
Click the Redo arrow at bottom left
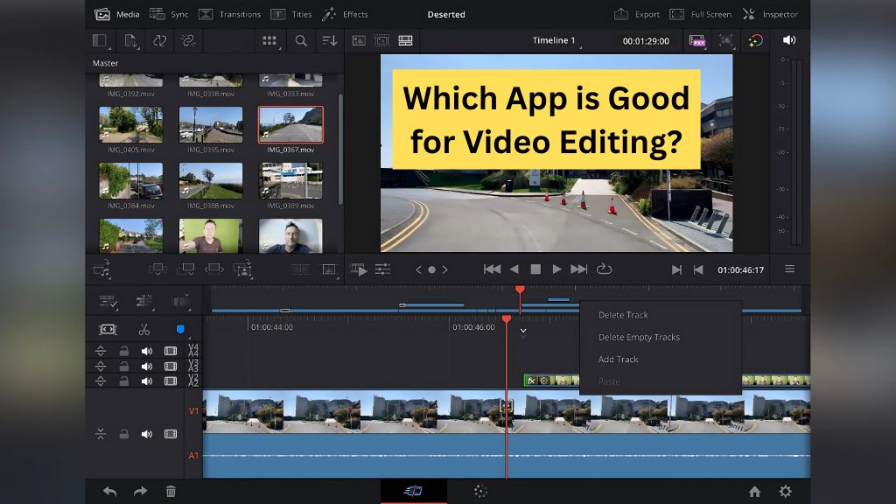pos(140,492)
